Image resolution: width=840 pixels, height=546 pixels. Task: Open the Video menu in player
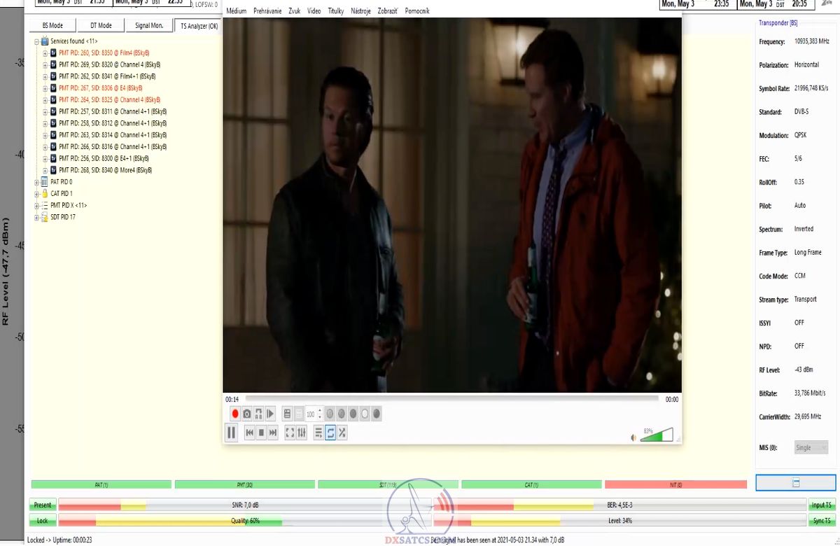(x=314, y=11)
